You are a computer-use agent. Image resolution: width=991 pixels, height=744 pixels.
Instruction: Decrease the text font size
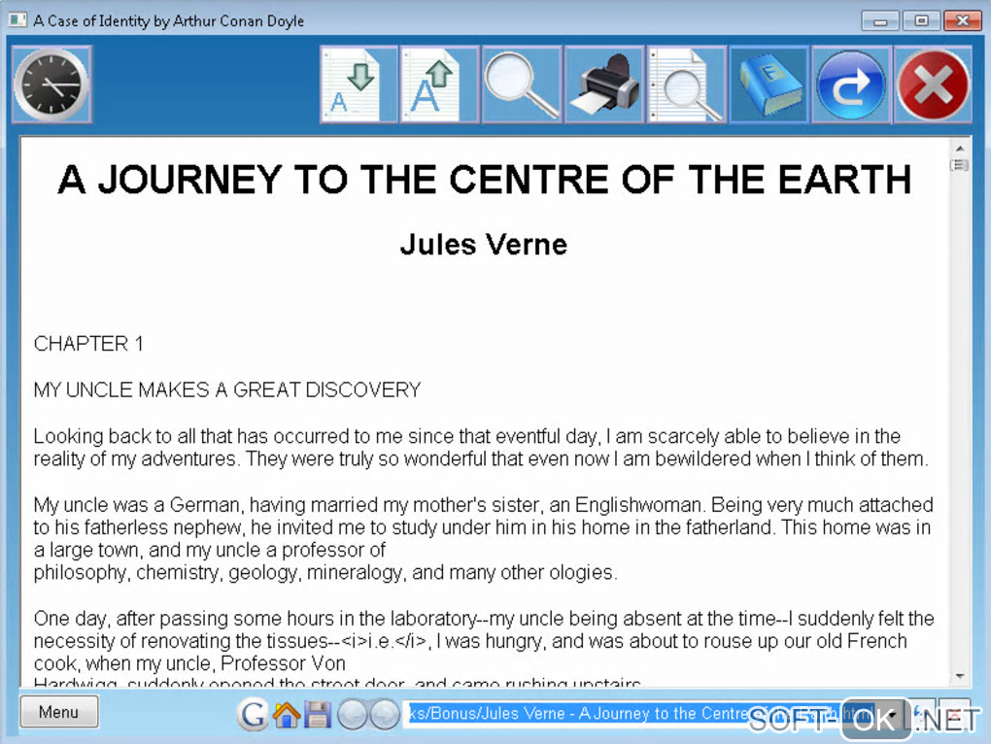[x=359, y=84]
